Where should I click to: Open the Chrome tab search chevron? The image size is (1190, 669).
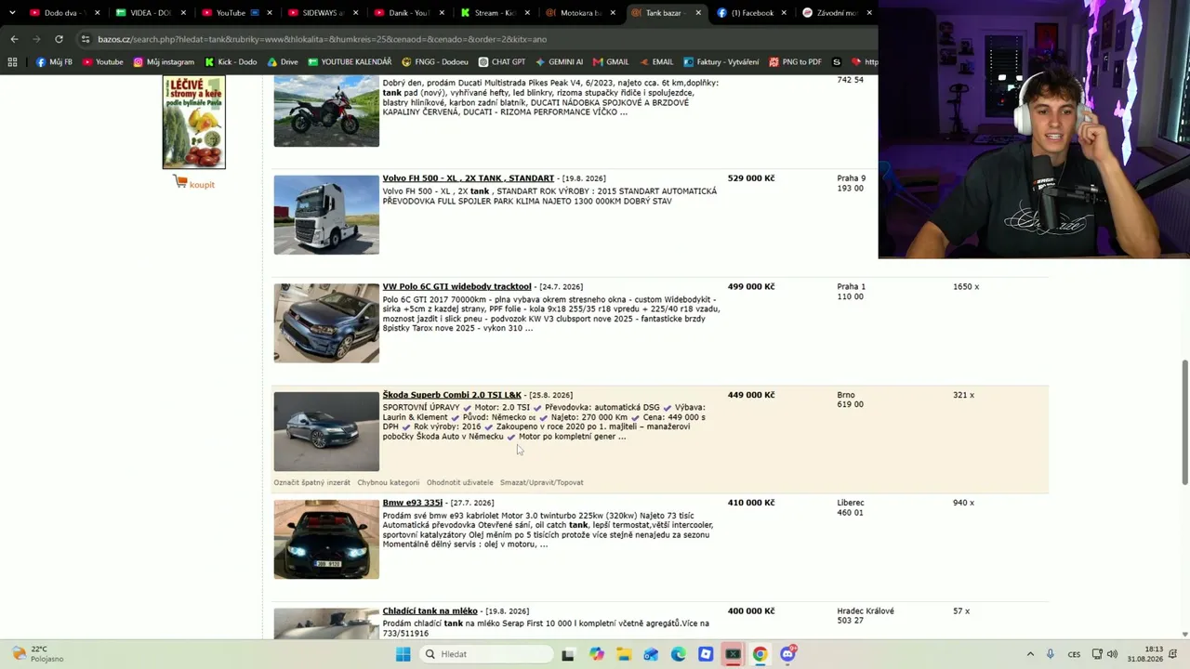point(10,13)
